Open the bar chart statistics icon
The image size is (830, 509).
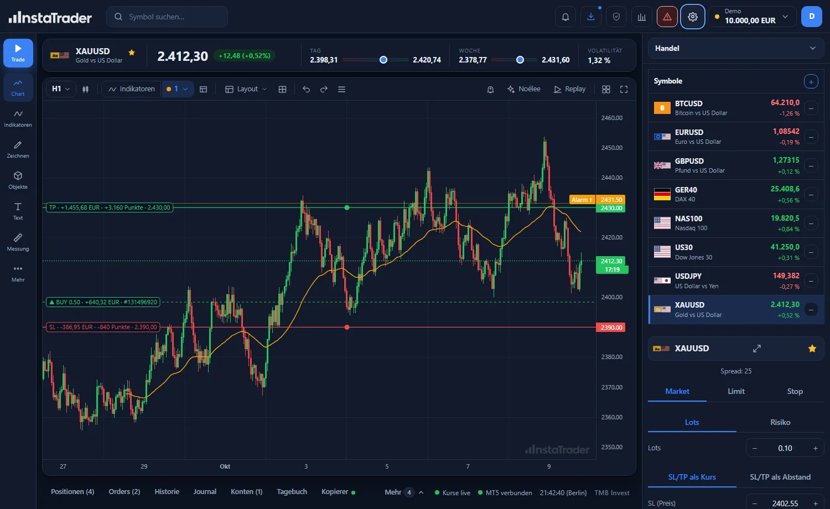tap(642, 17)
